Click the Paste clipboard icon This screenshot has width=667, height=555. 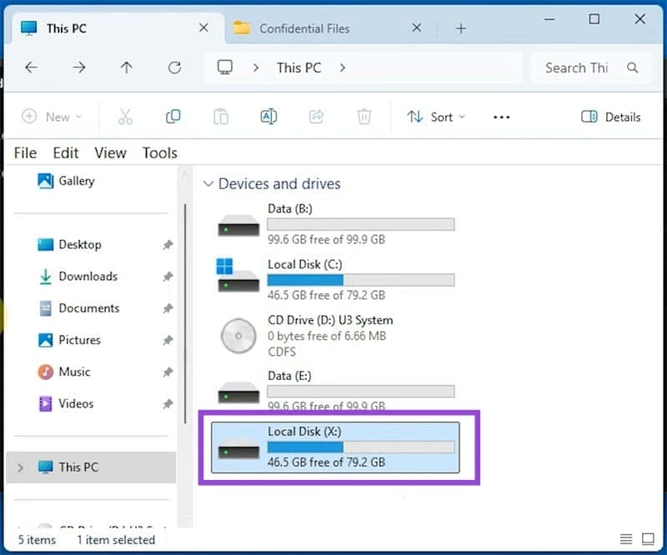(220, 117)
